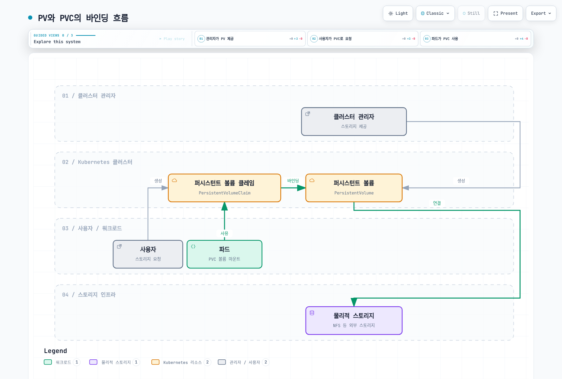
Task: Open guided step 01 관리자가 PV 제공
Action: [x=250, y=39]
